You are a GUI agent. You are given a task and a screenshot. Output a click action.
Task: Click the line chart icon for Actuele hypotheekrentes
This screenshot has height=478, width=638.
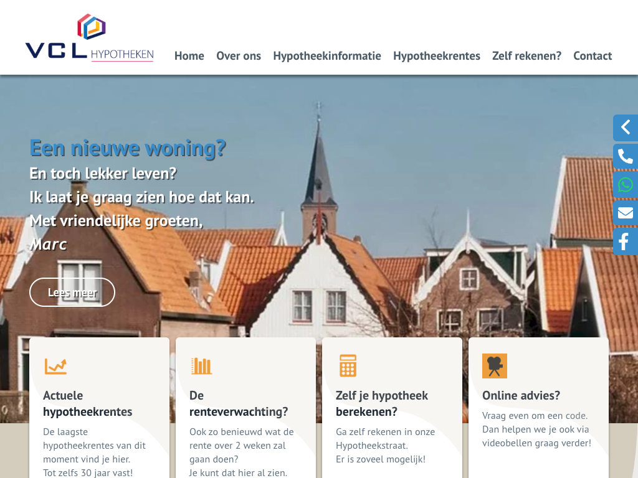pos(55,366)
